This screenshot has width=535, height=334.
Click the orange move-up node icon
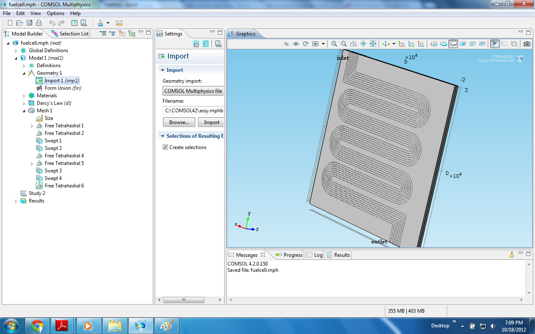pos(122,33)
